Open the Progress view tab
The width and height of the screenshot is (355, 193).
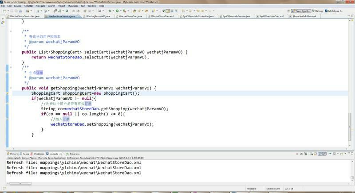pos(74,154)
